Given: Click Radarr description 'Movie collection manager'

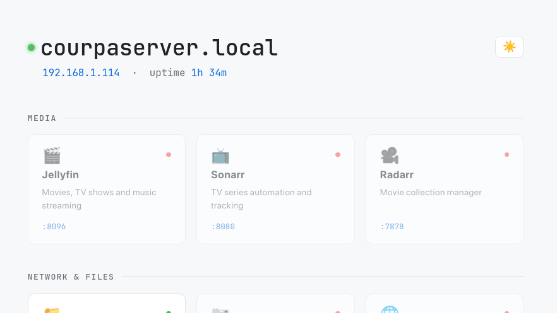Looking at the screenshot, I should pos(431,192).
